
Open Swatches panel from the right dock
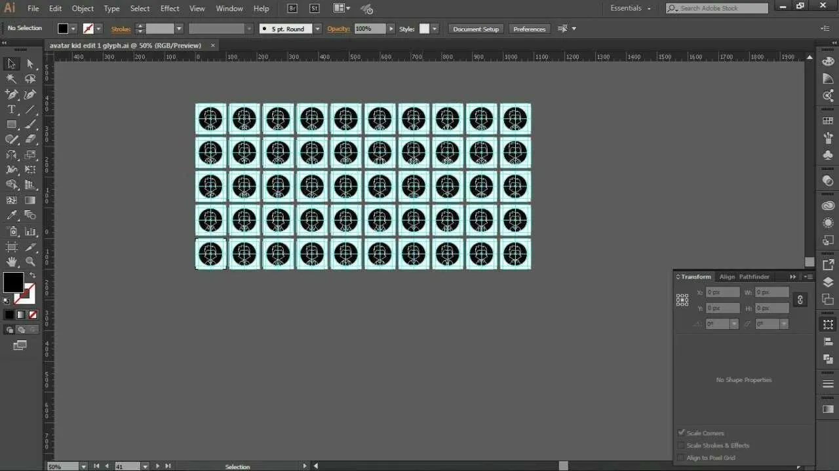pos(828,121)
